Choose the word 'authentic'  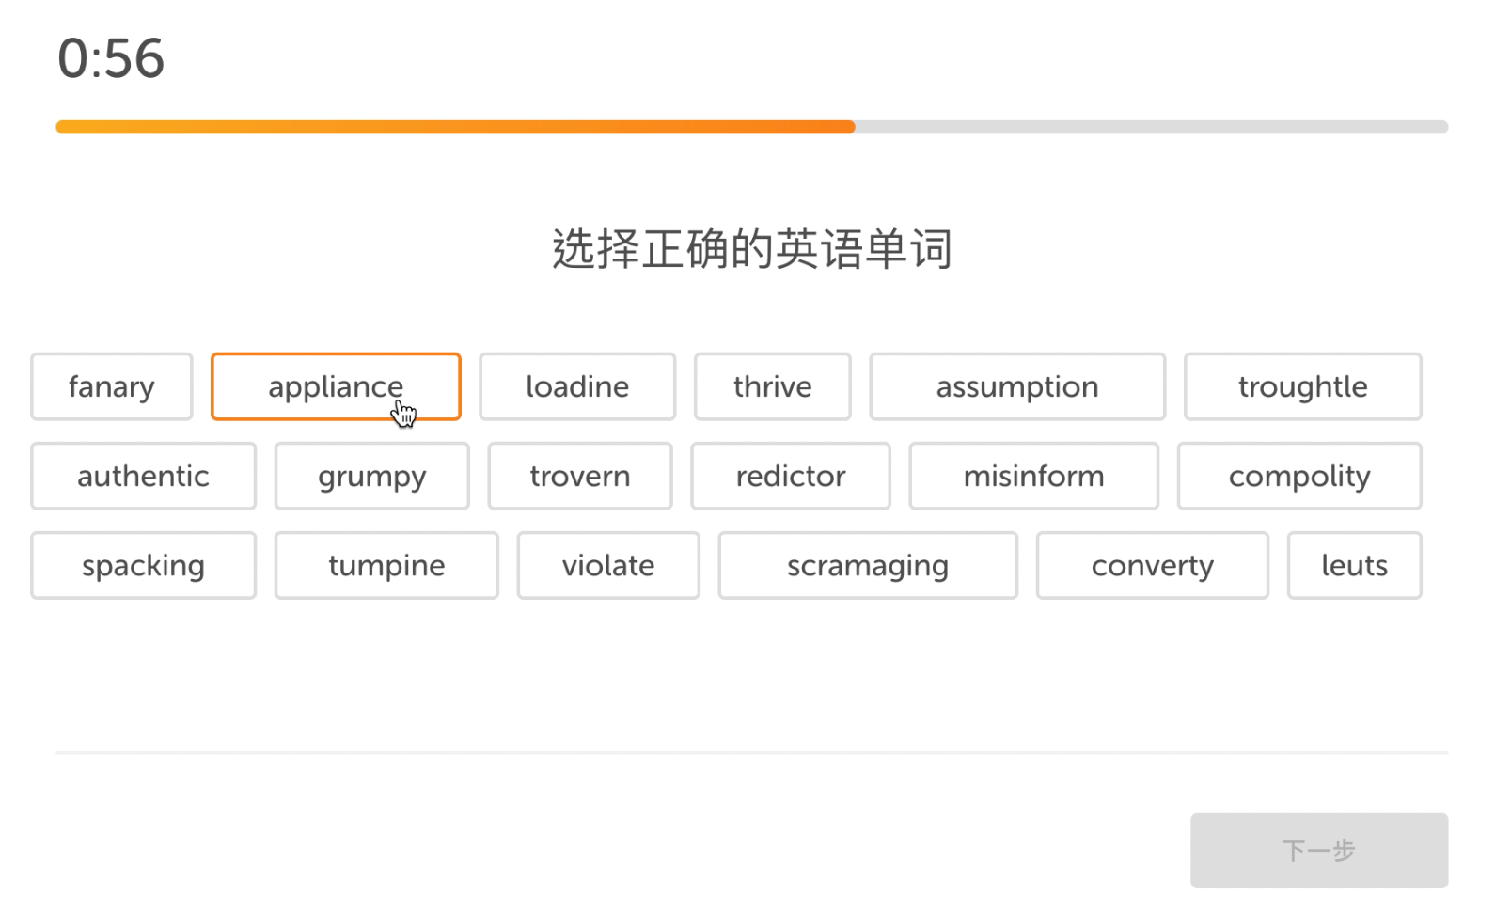(x=143, y=476)
